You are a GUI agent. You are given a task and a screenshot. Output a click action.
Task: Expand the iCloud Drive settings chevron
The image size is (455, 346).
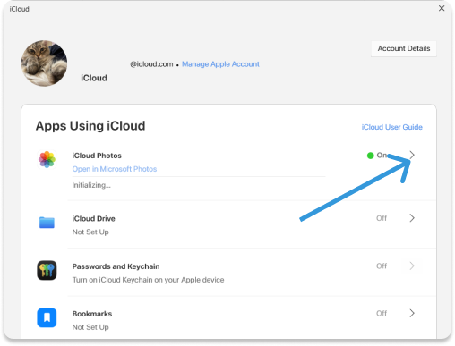[412, 218]
